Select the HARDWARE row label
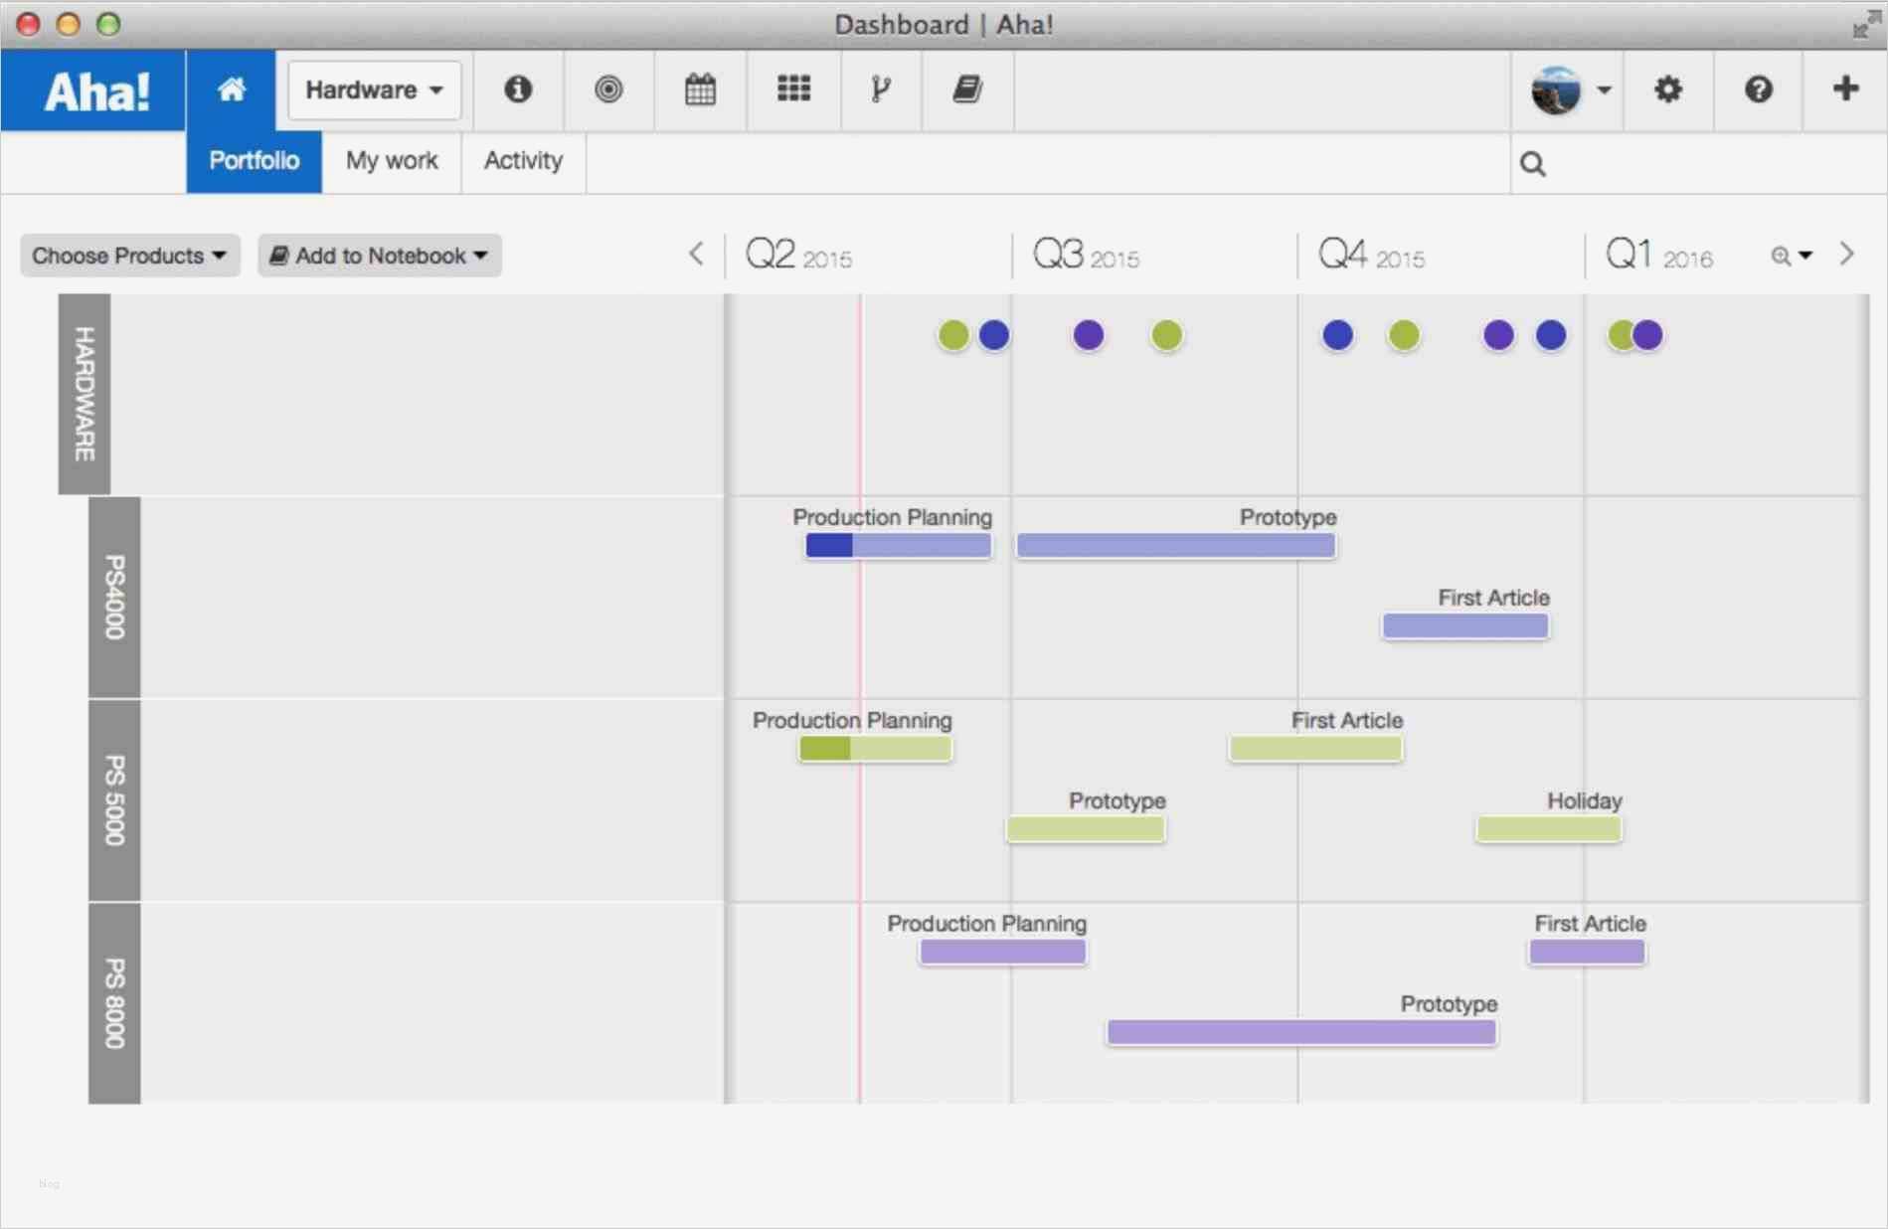 click(x=85, y=394)
